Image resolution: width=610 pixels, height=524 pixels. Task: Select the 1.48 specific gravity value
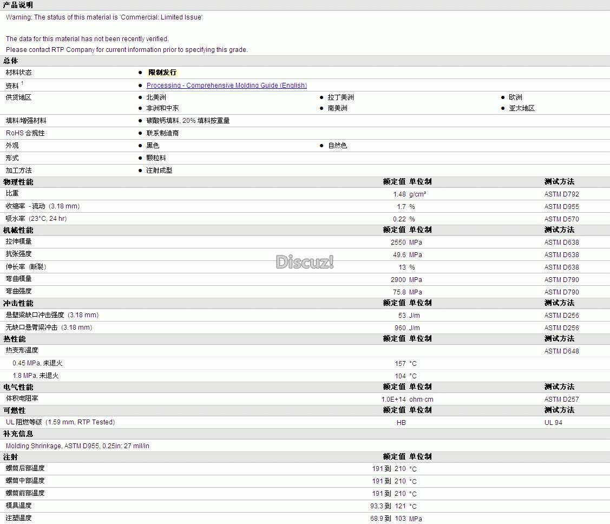(x=399, y=194)
